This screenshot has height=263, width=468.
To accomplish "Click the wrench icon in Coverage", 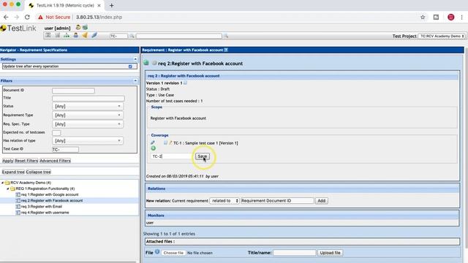I will pyautogui.click(x=153, y=142).
